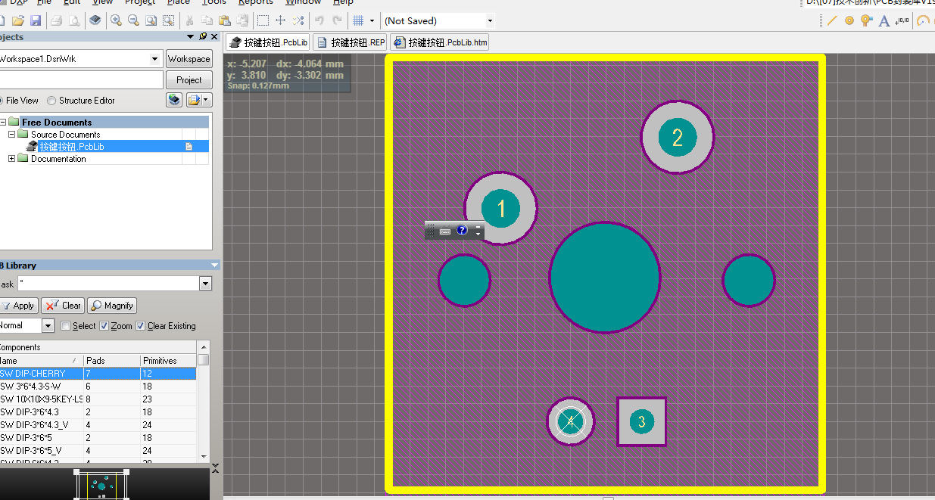The image size is (935, 500).
Task: Open the layer stack devices icon
Action: pyautogui.click(x=95, y=20)
